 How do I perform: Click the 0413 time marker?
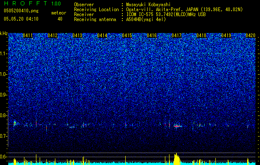coord(77,35)
